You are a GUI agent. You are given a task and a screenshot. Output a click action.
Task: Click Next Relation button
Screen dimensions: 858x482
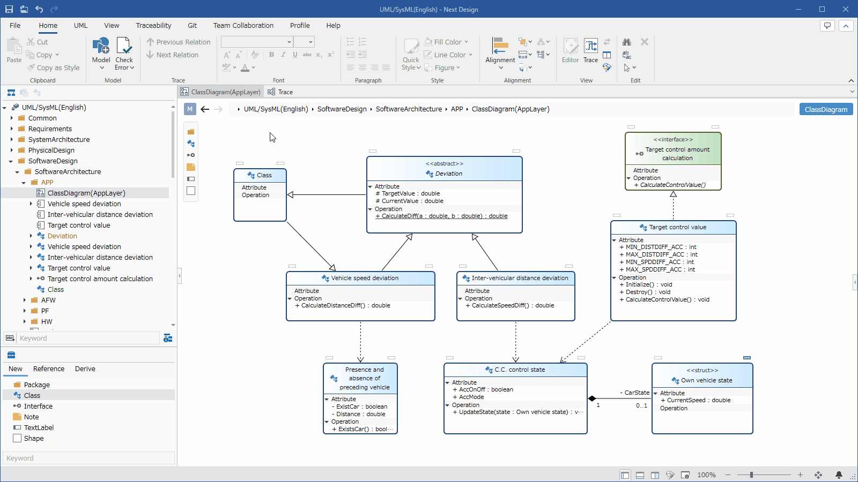click(172, 55)
